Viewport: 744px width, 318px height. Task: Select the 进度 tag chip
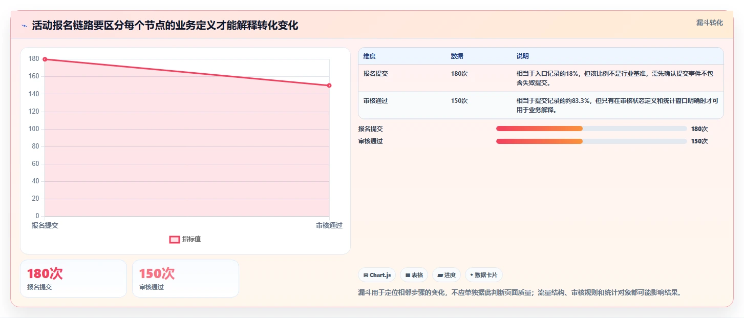tap(447, 275)
